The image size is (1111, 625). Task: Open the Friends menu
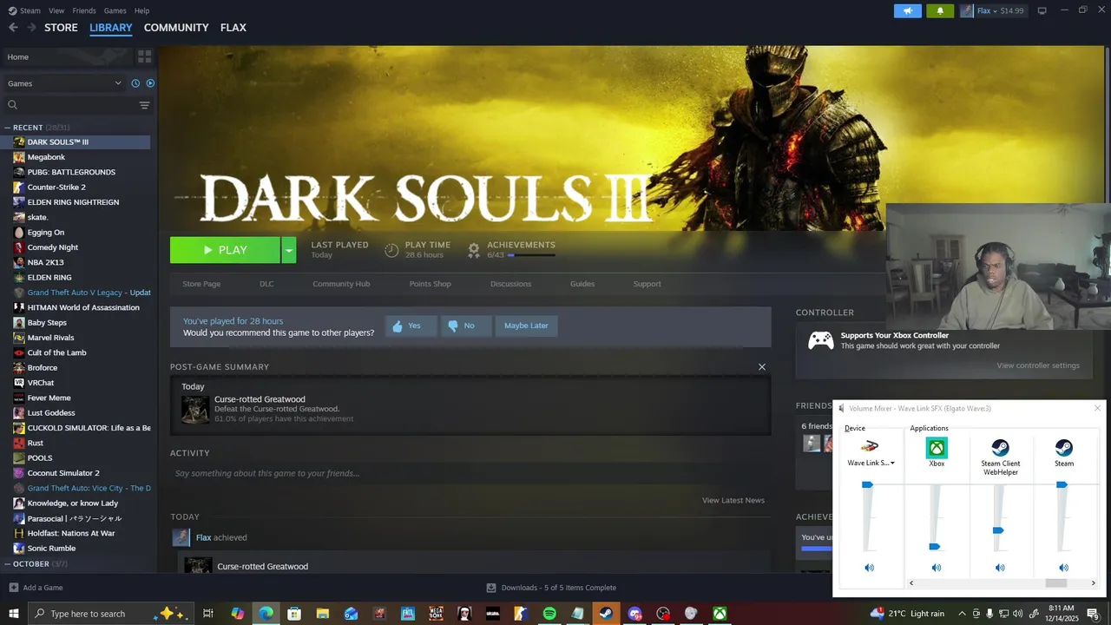pyautogui.click(x=84, y=10)
